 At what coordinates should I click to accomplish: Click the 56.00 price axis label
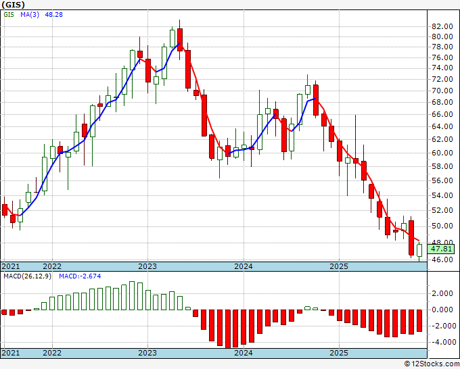(442, 180)
